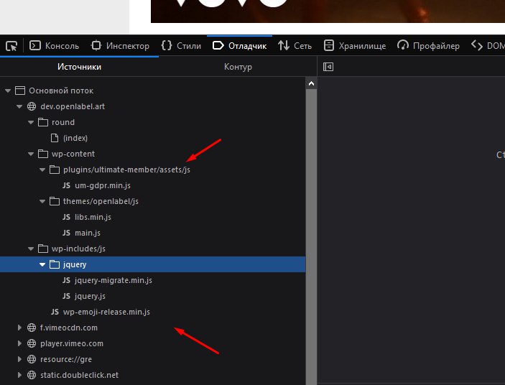Image resolution: width=505 pixels, height=385 pixels.
Task: Collapse the dev.openlabel.art domain node
Action: [x=19, y=106]
